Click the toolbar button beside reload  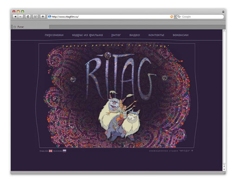coord(36,17)
